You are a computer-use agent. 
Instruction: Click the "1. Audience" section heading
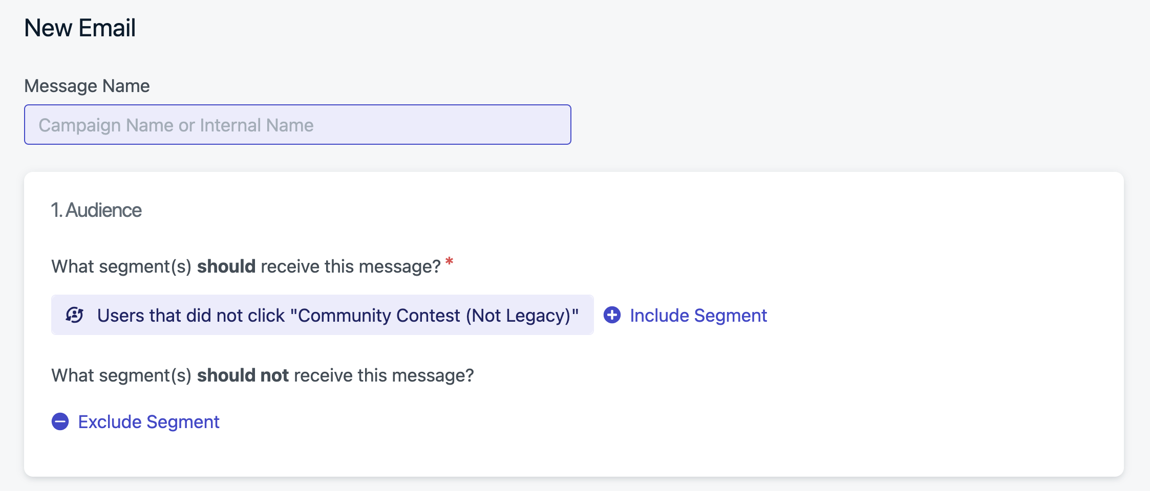coord(96,210)
